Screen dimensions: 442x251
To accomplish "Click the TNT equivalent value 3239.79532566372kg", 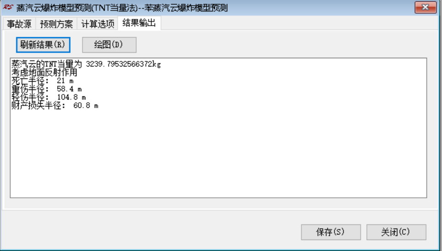I will [x=123, y=64].
